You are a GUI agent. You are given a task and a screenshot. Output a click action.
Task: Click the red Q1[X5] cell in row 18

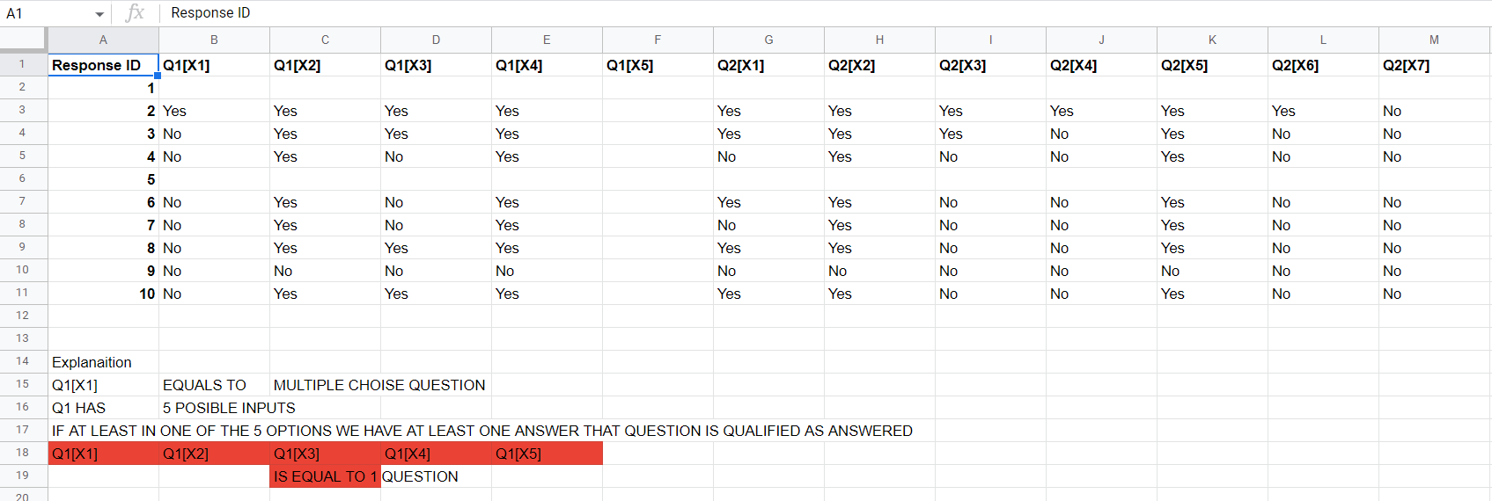pos(547,454)
